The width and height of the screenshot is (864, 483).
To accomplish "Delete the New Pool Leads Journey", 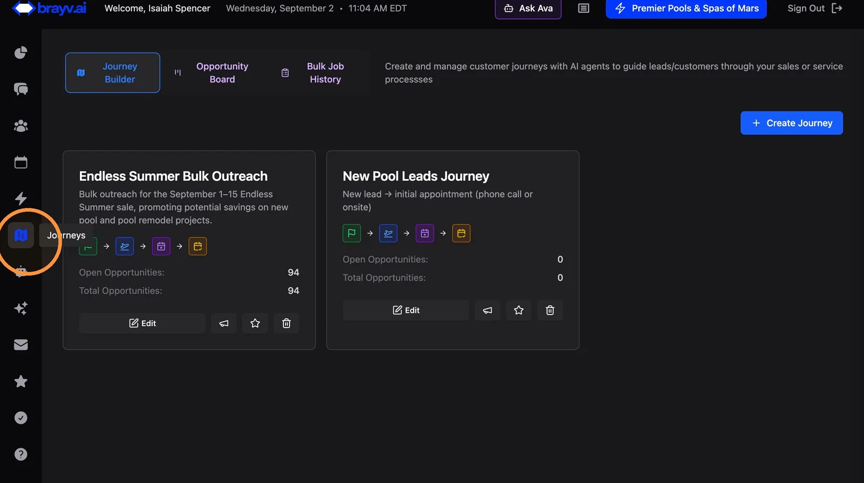I will (x=550, y=310).
